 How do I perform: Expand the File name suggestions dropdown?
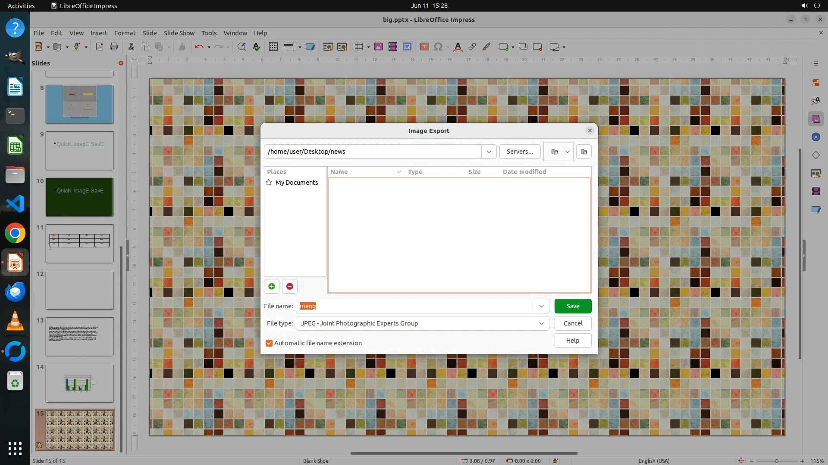tap(541, 306)
